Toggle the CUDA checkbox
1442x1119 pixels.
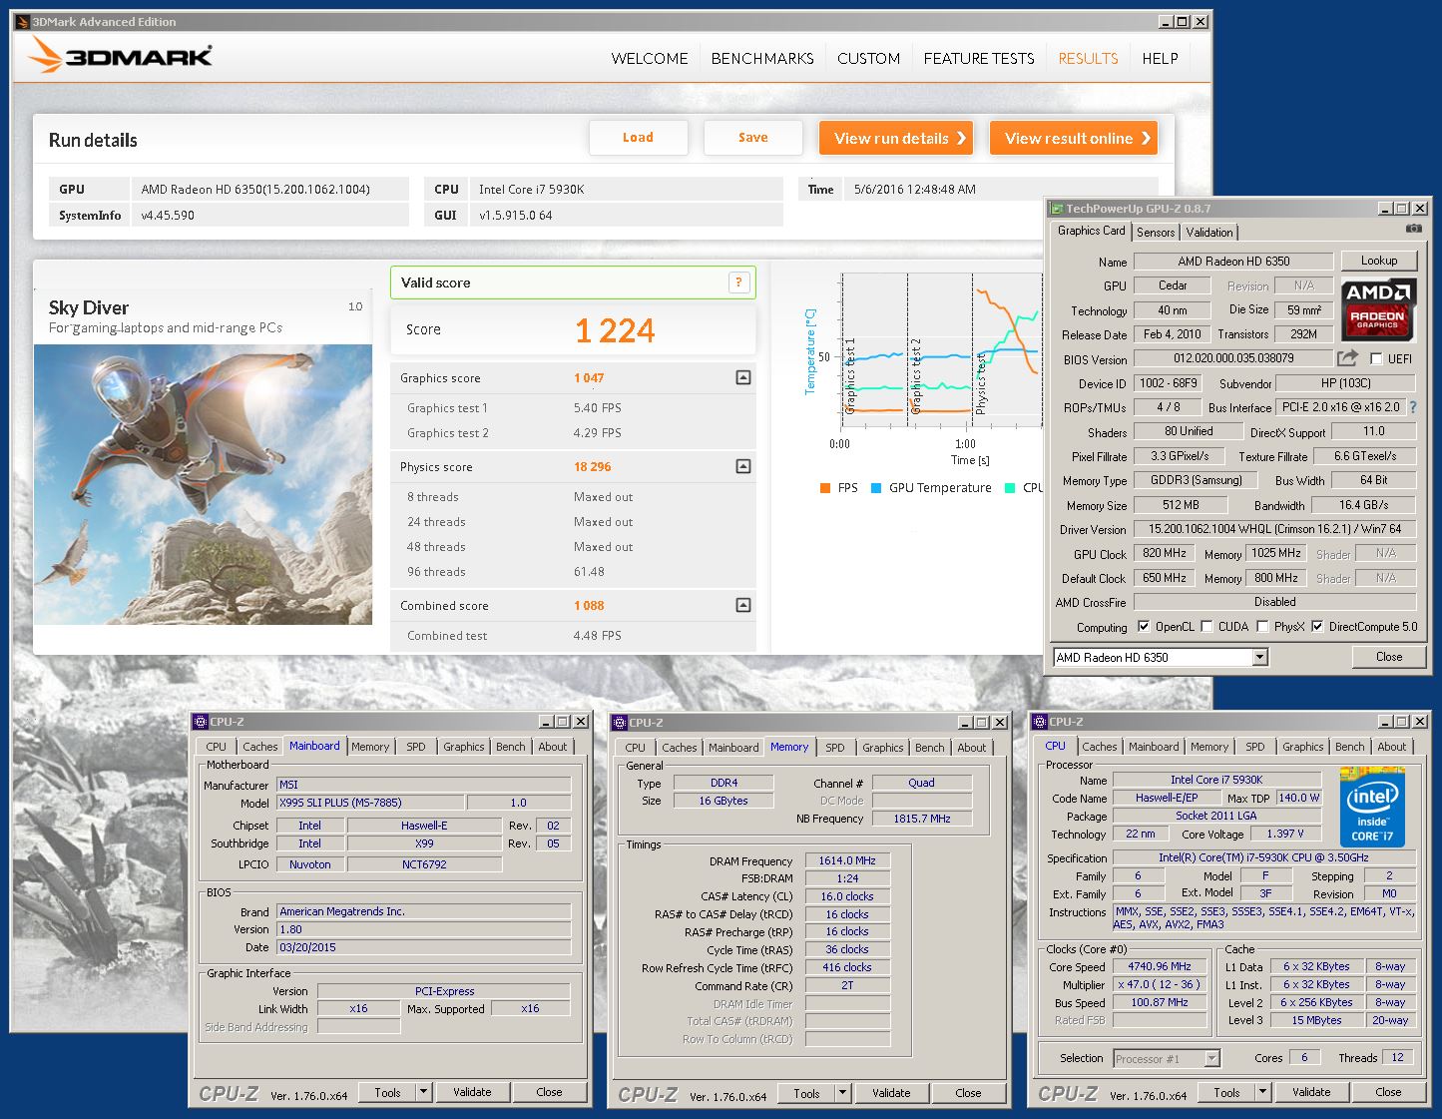[1207, 627]
